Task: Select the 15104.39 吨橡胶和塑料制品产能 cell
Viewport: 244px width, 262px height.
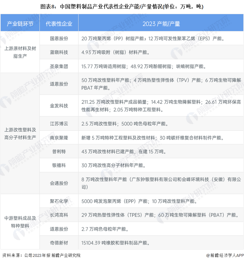Action: pyautogui.click(x=161, y=243)
